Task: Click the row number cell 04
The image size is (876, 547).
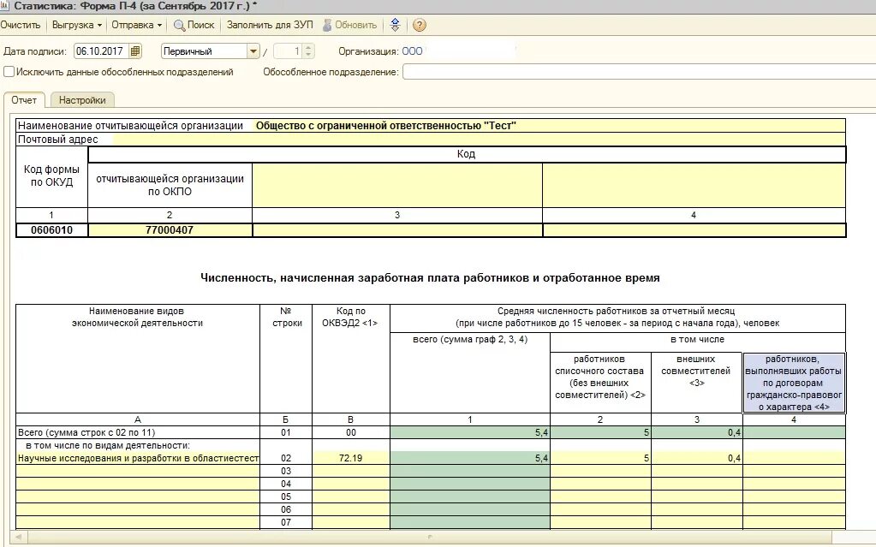Action: 286,484
